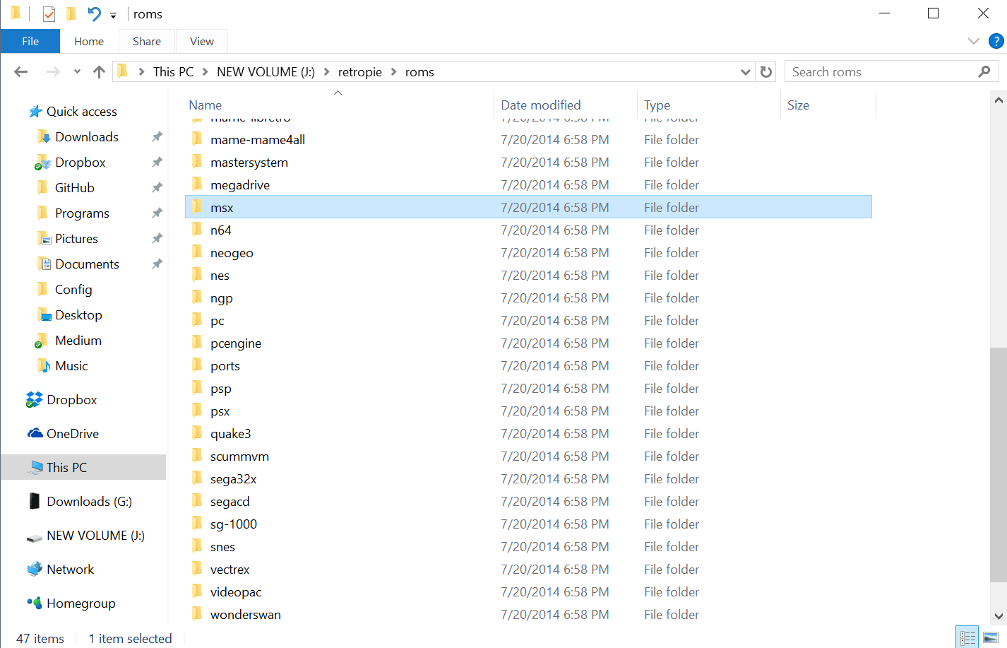Screen dimensions: 1007x648
Task: Click the Search roms input field
Action: point(891,72)
